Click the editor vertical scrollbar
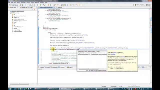The height and width of the screenshot is (90, 160). pos(150,23)
